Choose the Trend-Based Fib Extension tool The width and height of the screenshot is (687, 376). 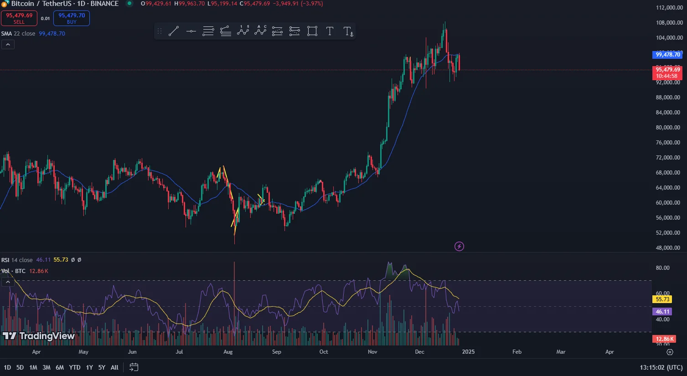click(226, 31)
